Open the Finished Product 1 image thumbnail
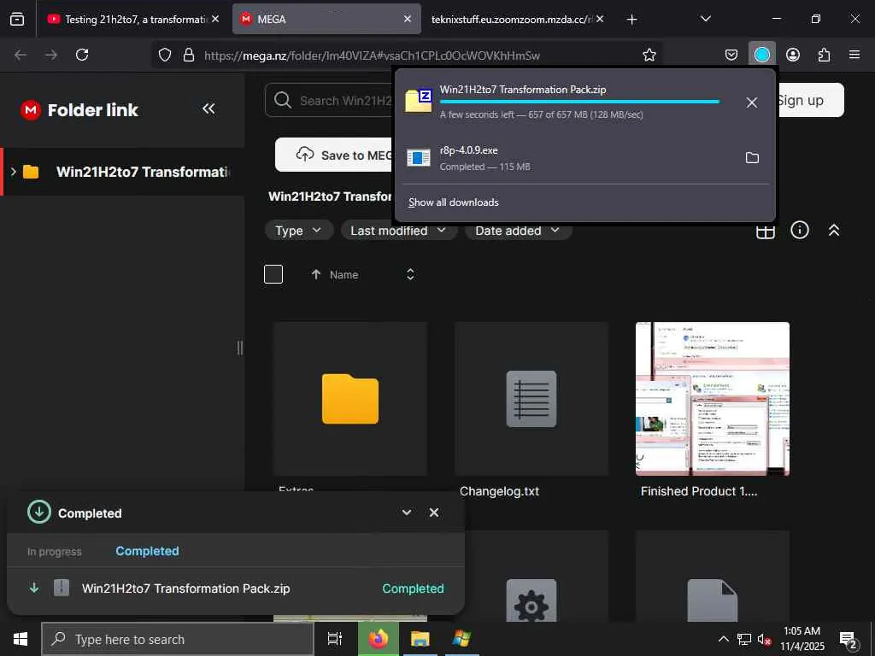The width and height of the screenshot is (875, 656). click(x=713, y=399)
